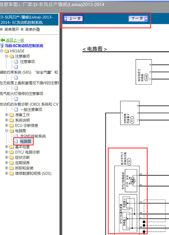Viewport: 169px width, 235px height.
Task: Click the 当前:EC发动机控制系统 heading
Action: (24, 46)
